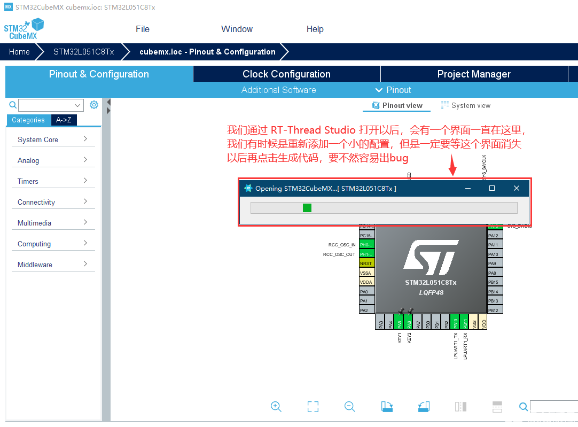This screenshot has width=578, height=427.
Task: Click pin PA9 on chip
Action: click(495, 263)
